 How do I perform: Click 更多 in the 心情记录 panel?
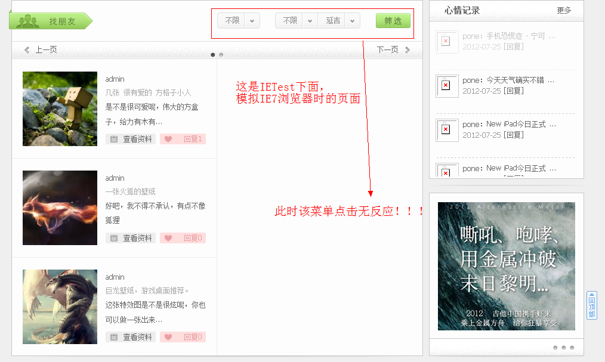click(564, 10)
